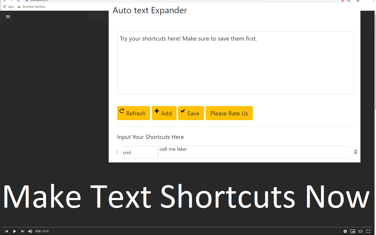Image resolution: width=376 pixels, height=235 pixels.
Task: Open Developer Dashboard bookmark
Action: click(32, 6)
